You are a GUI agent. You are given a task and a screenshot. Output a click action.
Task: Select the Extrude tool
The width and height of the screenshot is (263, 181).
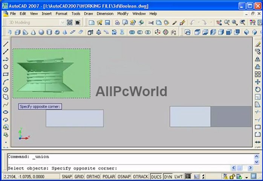click(x=90, y=32)
